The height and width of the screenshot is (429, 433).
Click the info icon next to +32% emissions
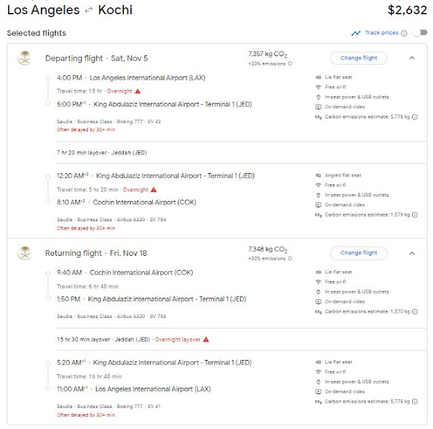tap(290, 258)
